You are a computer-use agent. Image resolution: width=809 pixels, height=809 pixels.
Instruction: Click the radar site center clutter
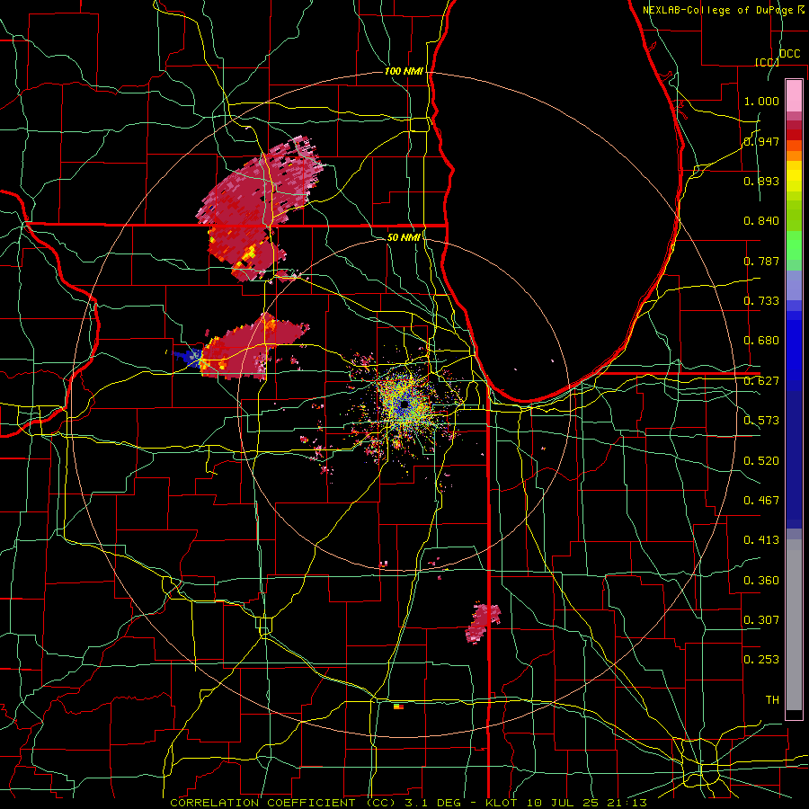(x=404, y=404)
